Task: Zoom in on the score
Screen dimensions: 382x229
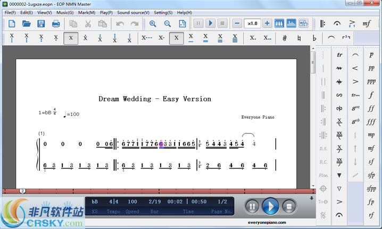Action: coord(153,23)
